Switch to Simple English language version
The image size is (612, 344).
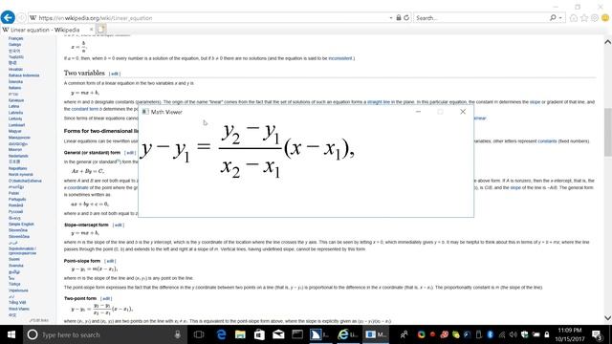coord(21,225)
